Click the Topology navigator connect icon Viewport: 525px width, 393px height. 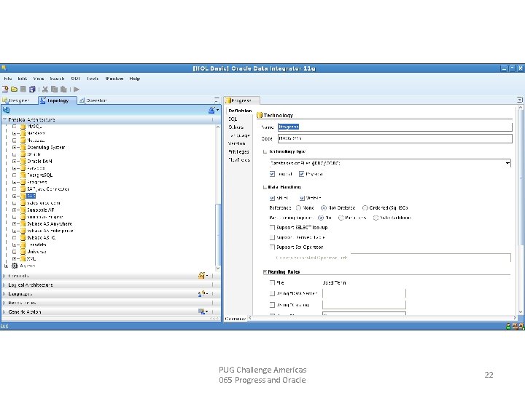click(213, 110)
